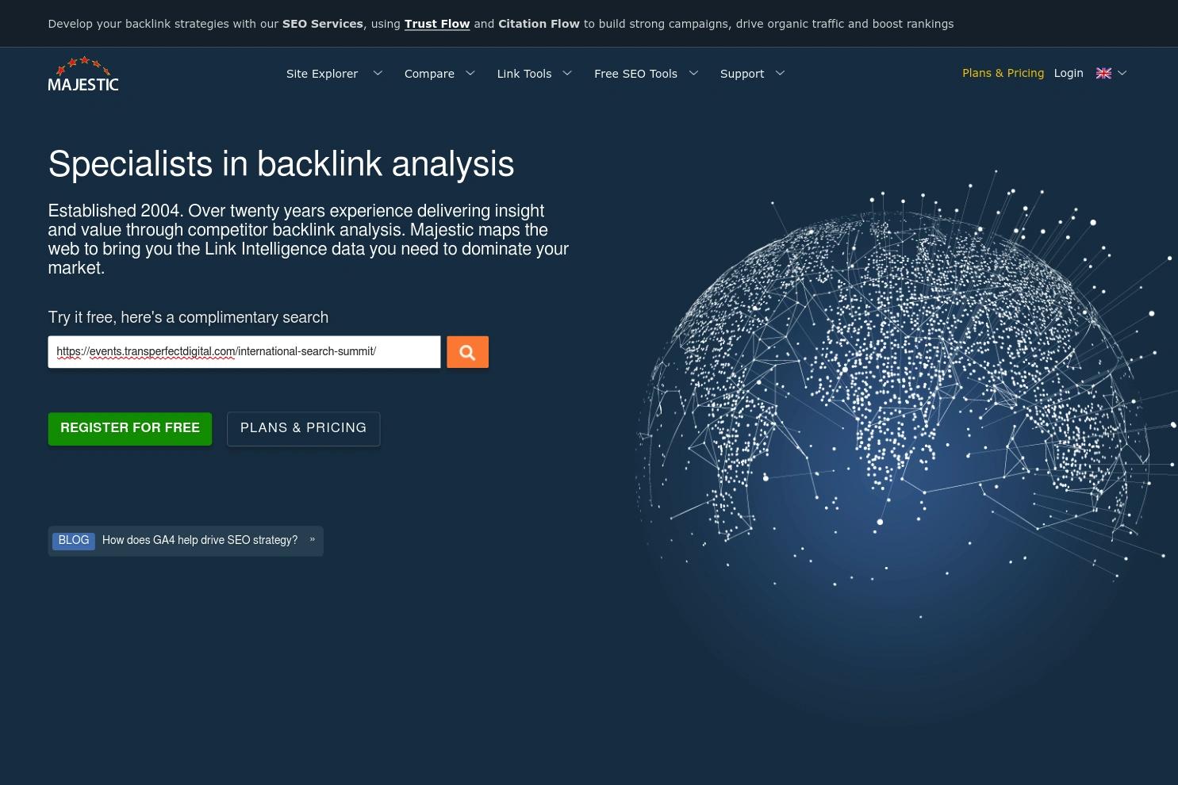Select the UK flag language icon
The height and width of the screenshot is (785, 1178).
[1103, 73]
